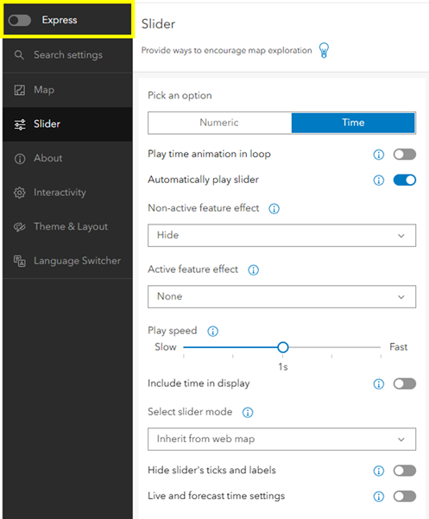429x519 pixels.
Task: Open the About settings section
Action: point(68,159)
